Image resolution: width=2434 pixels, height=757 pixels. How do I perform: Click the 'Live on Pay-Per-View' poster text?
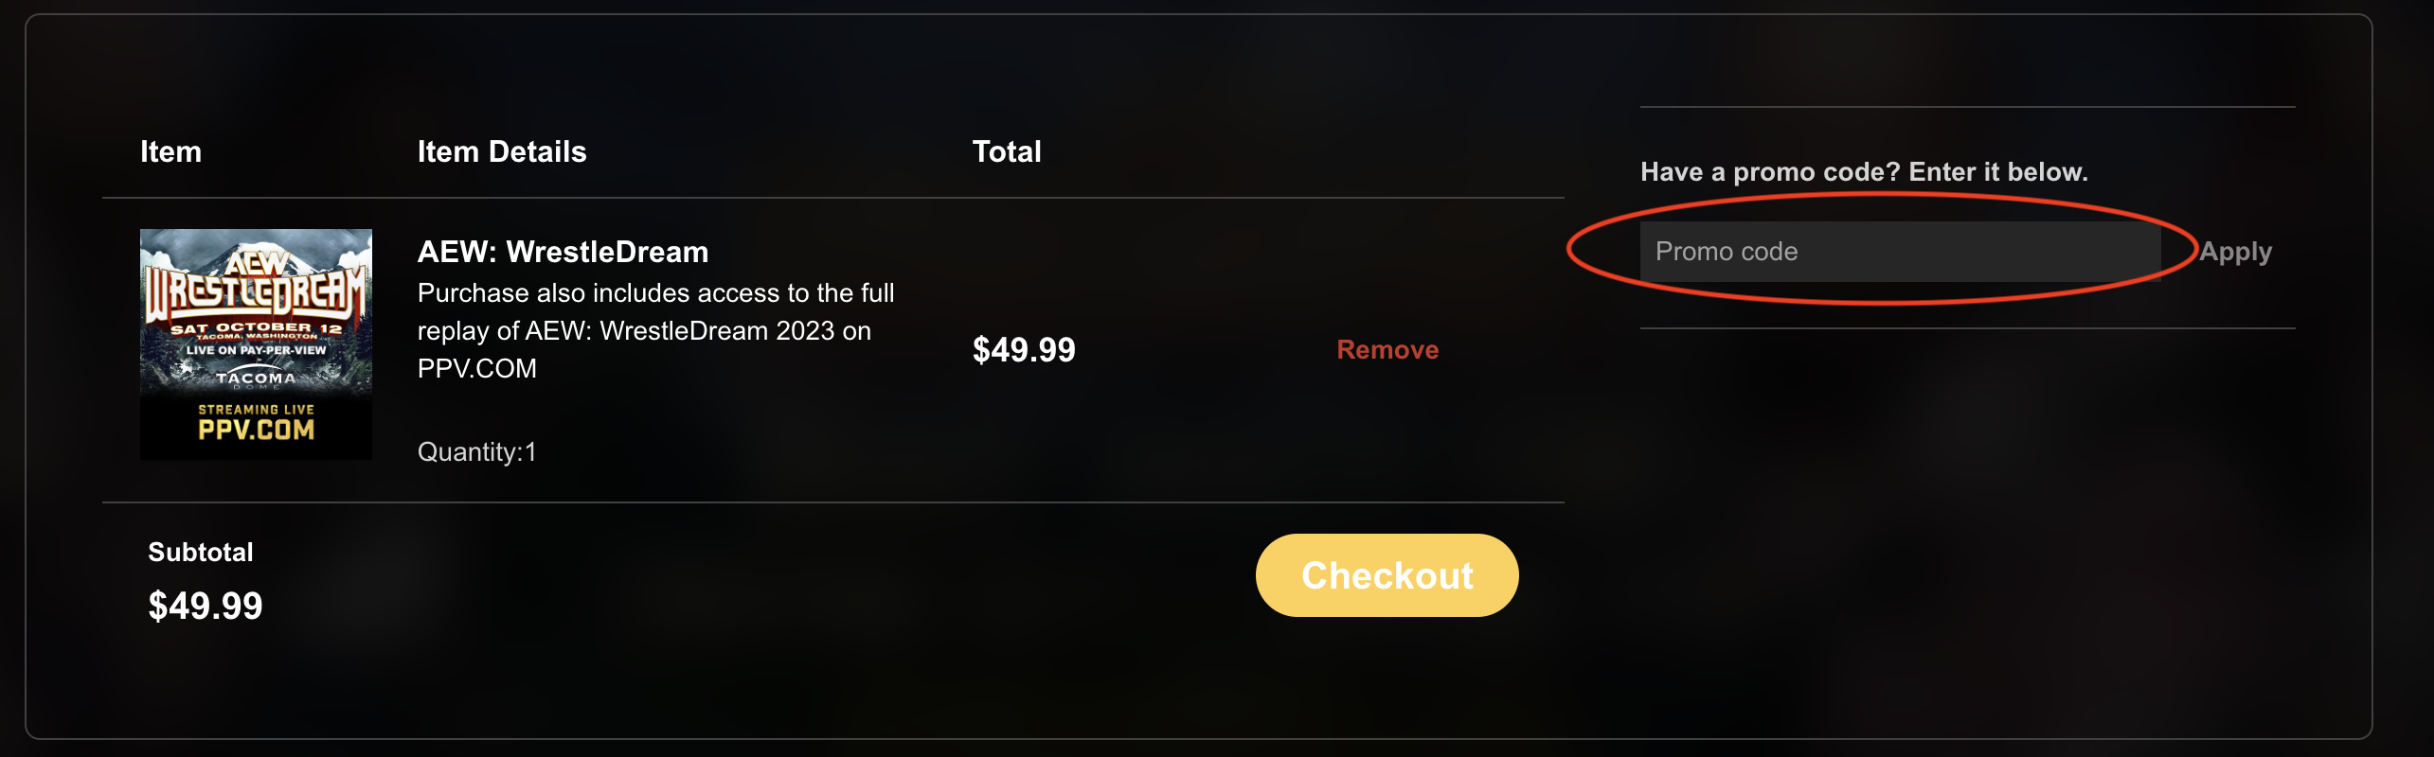256,350
